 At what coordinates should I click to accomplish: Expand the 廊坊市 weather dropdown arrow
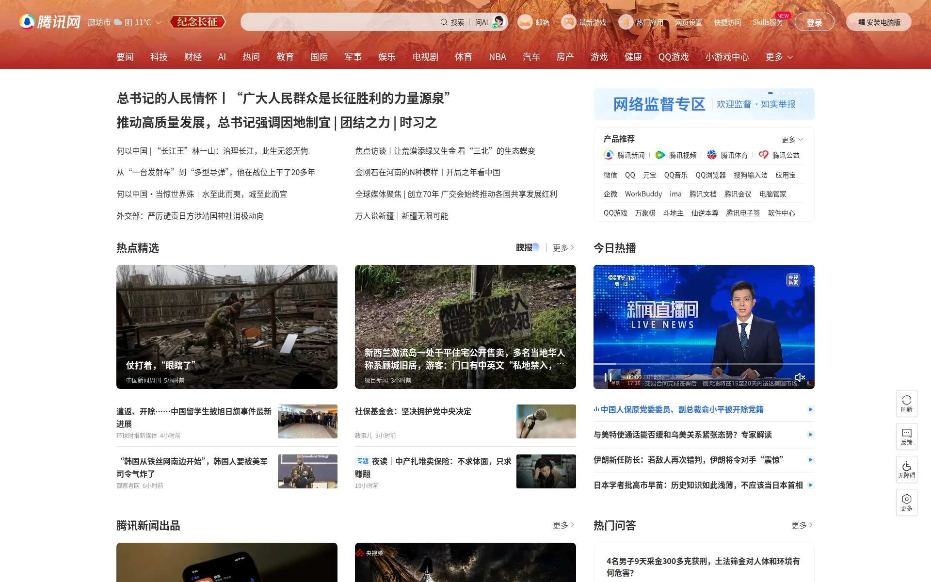(159, 22)
